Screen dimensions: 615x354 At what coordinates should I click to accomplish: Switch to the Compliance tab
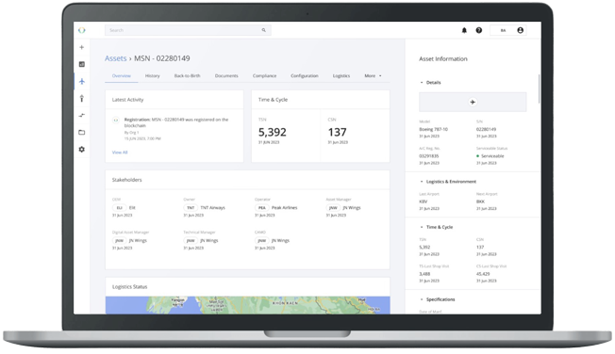point(264,76)
